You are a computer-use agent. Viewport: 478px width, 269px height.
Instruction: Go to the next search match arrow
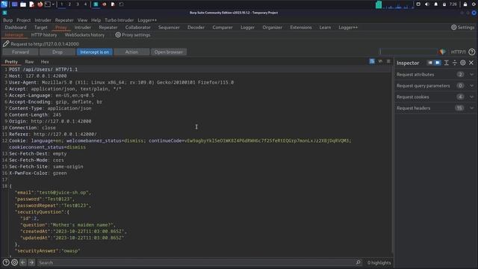click(x=31, y=262)
